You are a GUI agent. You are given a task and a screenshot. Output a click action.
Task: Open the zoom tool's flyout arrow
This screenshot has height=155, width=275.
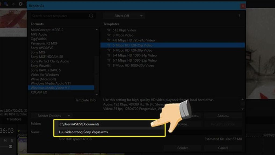[7, 5]
